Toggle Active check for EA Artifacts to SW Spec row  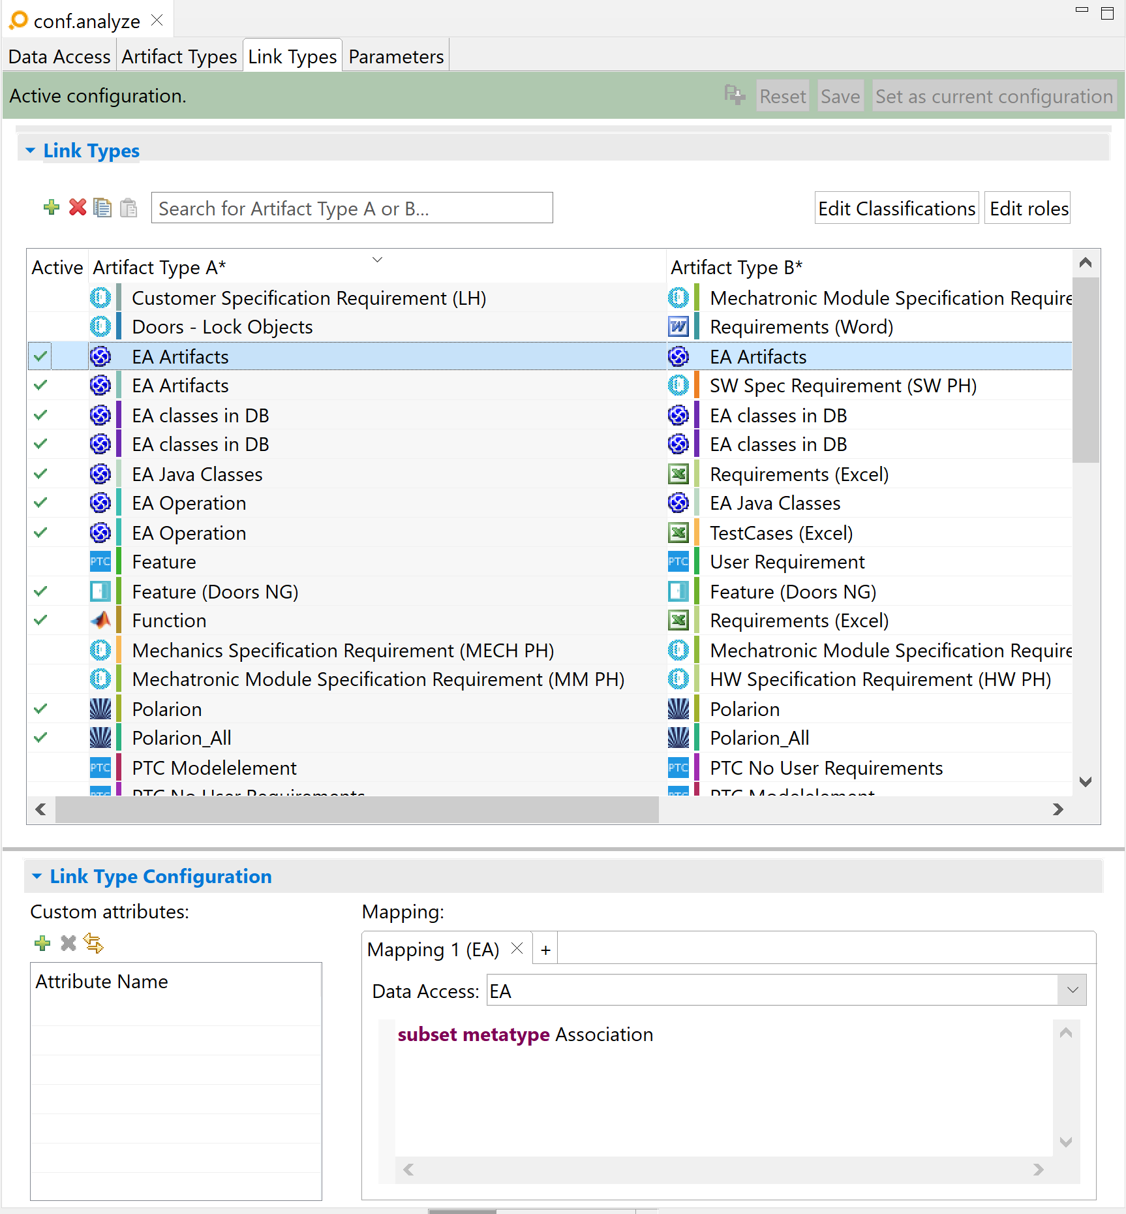click(40, 385)
